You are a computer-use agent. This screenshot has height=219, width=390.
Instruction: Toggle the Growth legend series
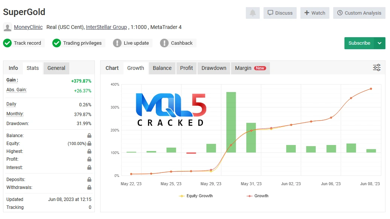[x=257, y=196]
